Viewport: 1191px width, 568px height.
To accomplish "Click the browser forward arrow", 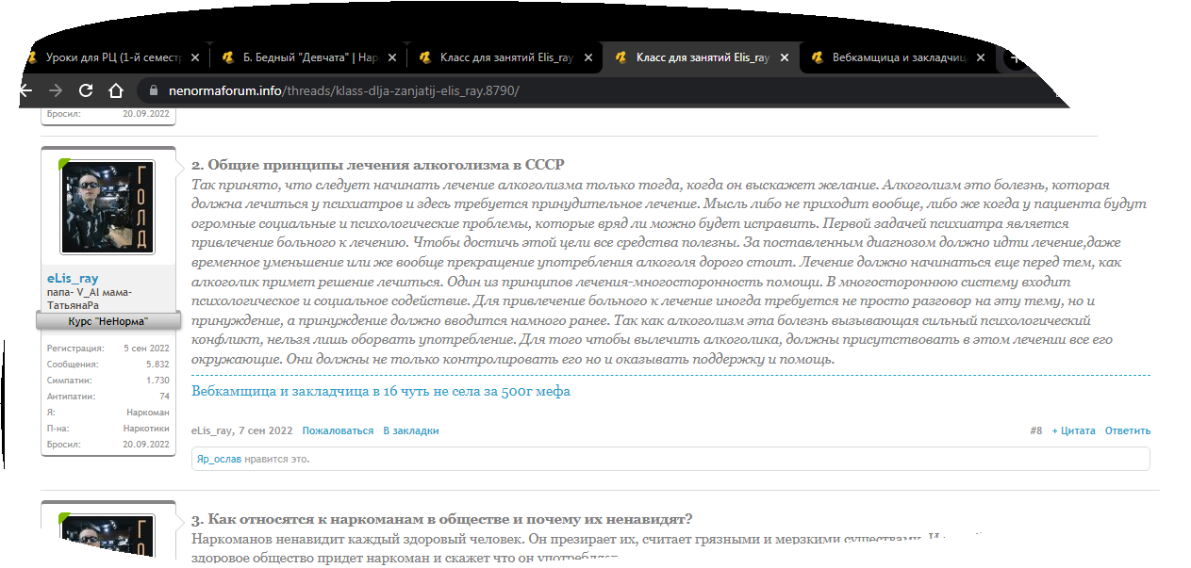I will (x=56, y=90).
